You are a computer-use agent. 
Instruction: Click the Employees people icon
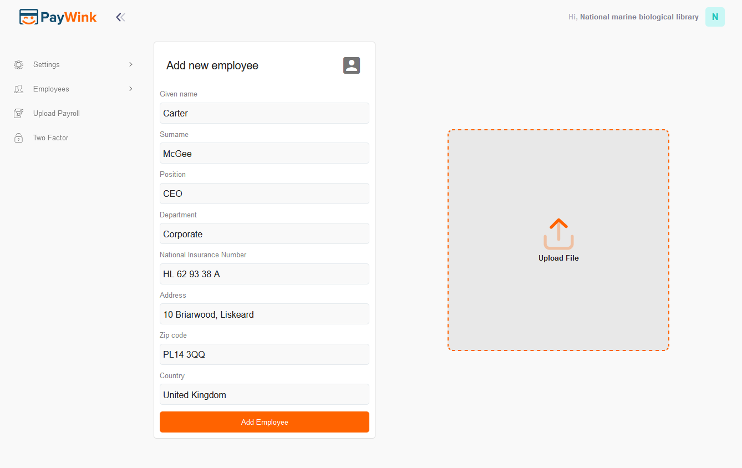pyautogui.click(x=19, y=89)
